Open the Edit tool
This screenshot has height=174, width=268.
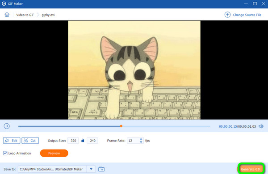12,141
